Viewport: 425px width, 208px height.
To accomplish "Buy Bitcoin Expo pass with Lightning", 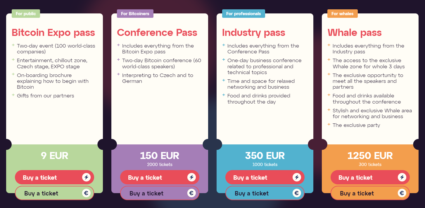I will (x=54, y=177).
